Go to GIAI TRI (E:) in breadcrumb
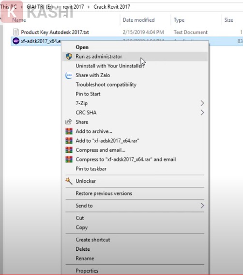The height and width of the screenshot is (275, 243). (x=40, y=7)
